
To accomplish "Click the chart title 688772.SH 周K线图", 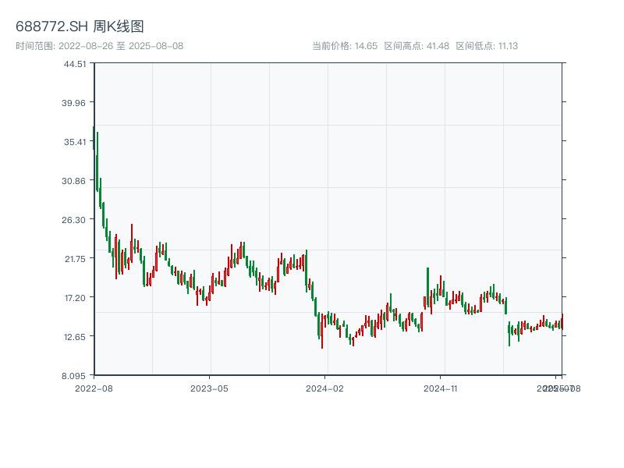I will [80, 27].
